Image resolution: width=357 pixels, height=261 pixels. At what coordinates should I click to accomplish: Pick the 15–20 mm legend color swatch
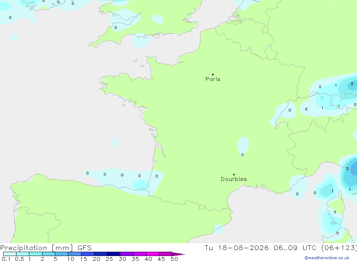[88, 254]
